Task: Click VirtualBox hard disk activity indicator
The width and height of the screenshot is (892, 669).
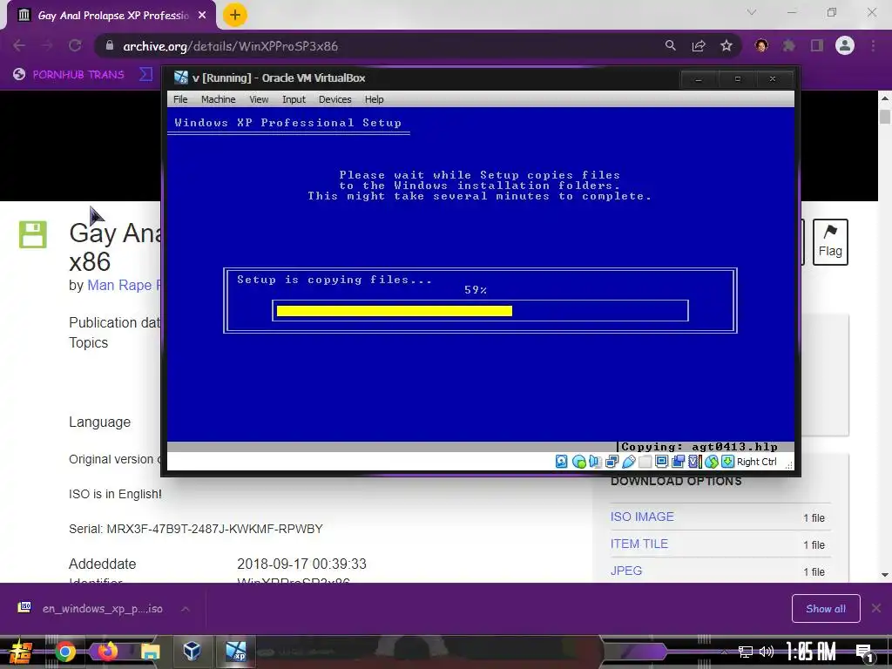Action: click(562, 462)
